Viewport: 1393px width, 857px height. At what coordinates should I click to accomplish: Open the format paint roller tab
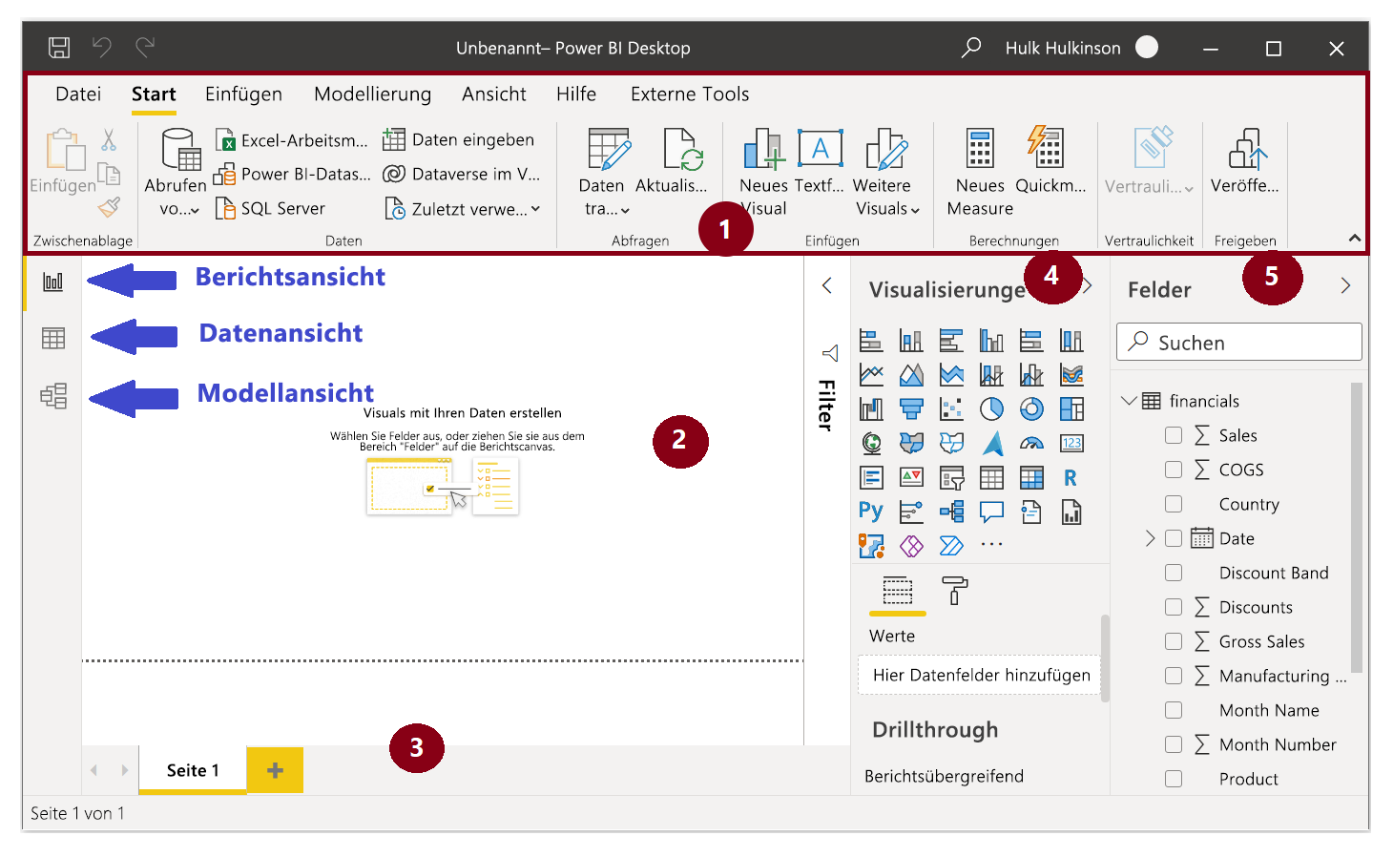[954, 591]
